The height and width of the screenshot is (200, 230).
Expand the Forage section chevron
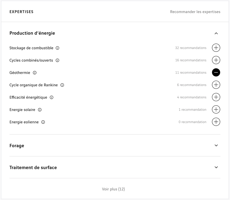pyautogui.click(x=216, y=145)
